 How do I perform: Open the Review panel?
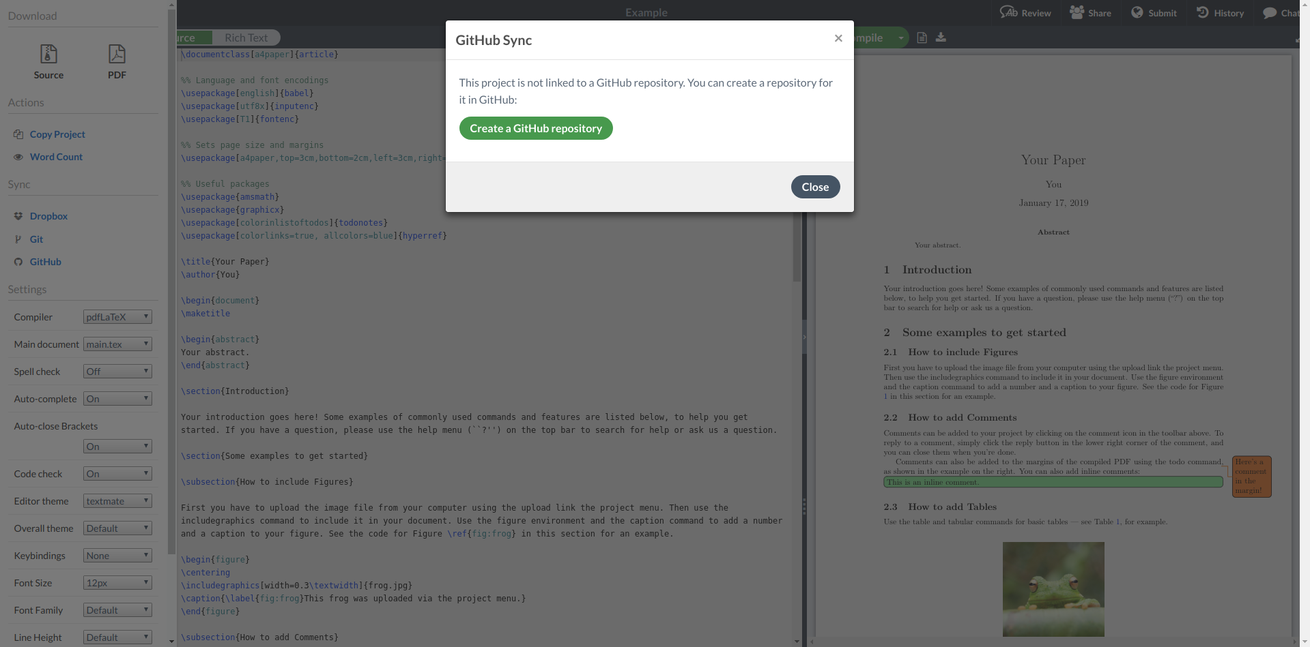pyautogui.click(x=1025, y=12)
